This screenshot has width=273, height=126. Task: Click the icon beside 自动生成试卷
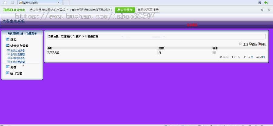pos(8,50)
